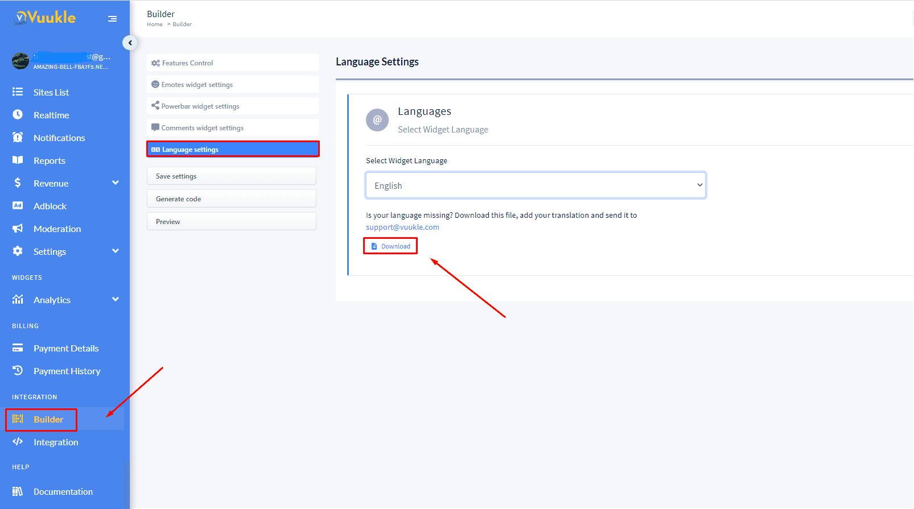Open the Select Widget Language dropdown
The image size is (914, 509).
tap(536, 185)
